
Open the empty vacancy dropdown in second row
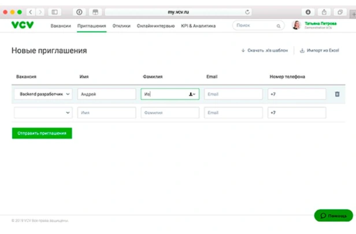(x=43, y=113)
